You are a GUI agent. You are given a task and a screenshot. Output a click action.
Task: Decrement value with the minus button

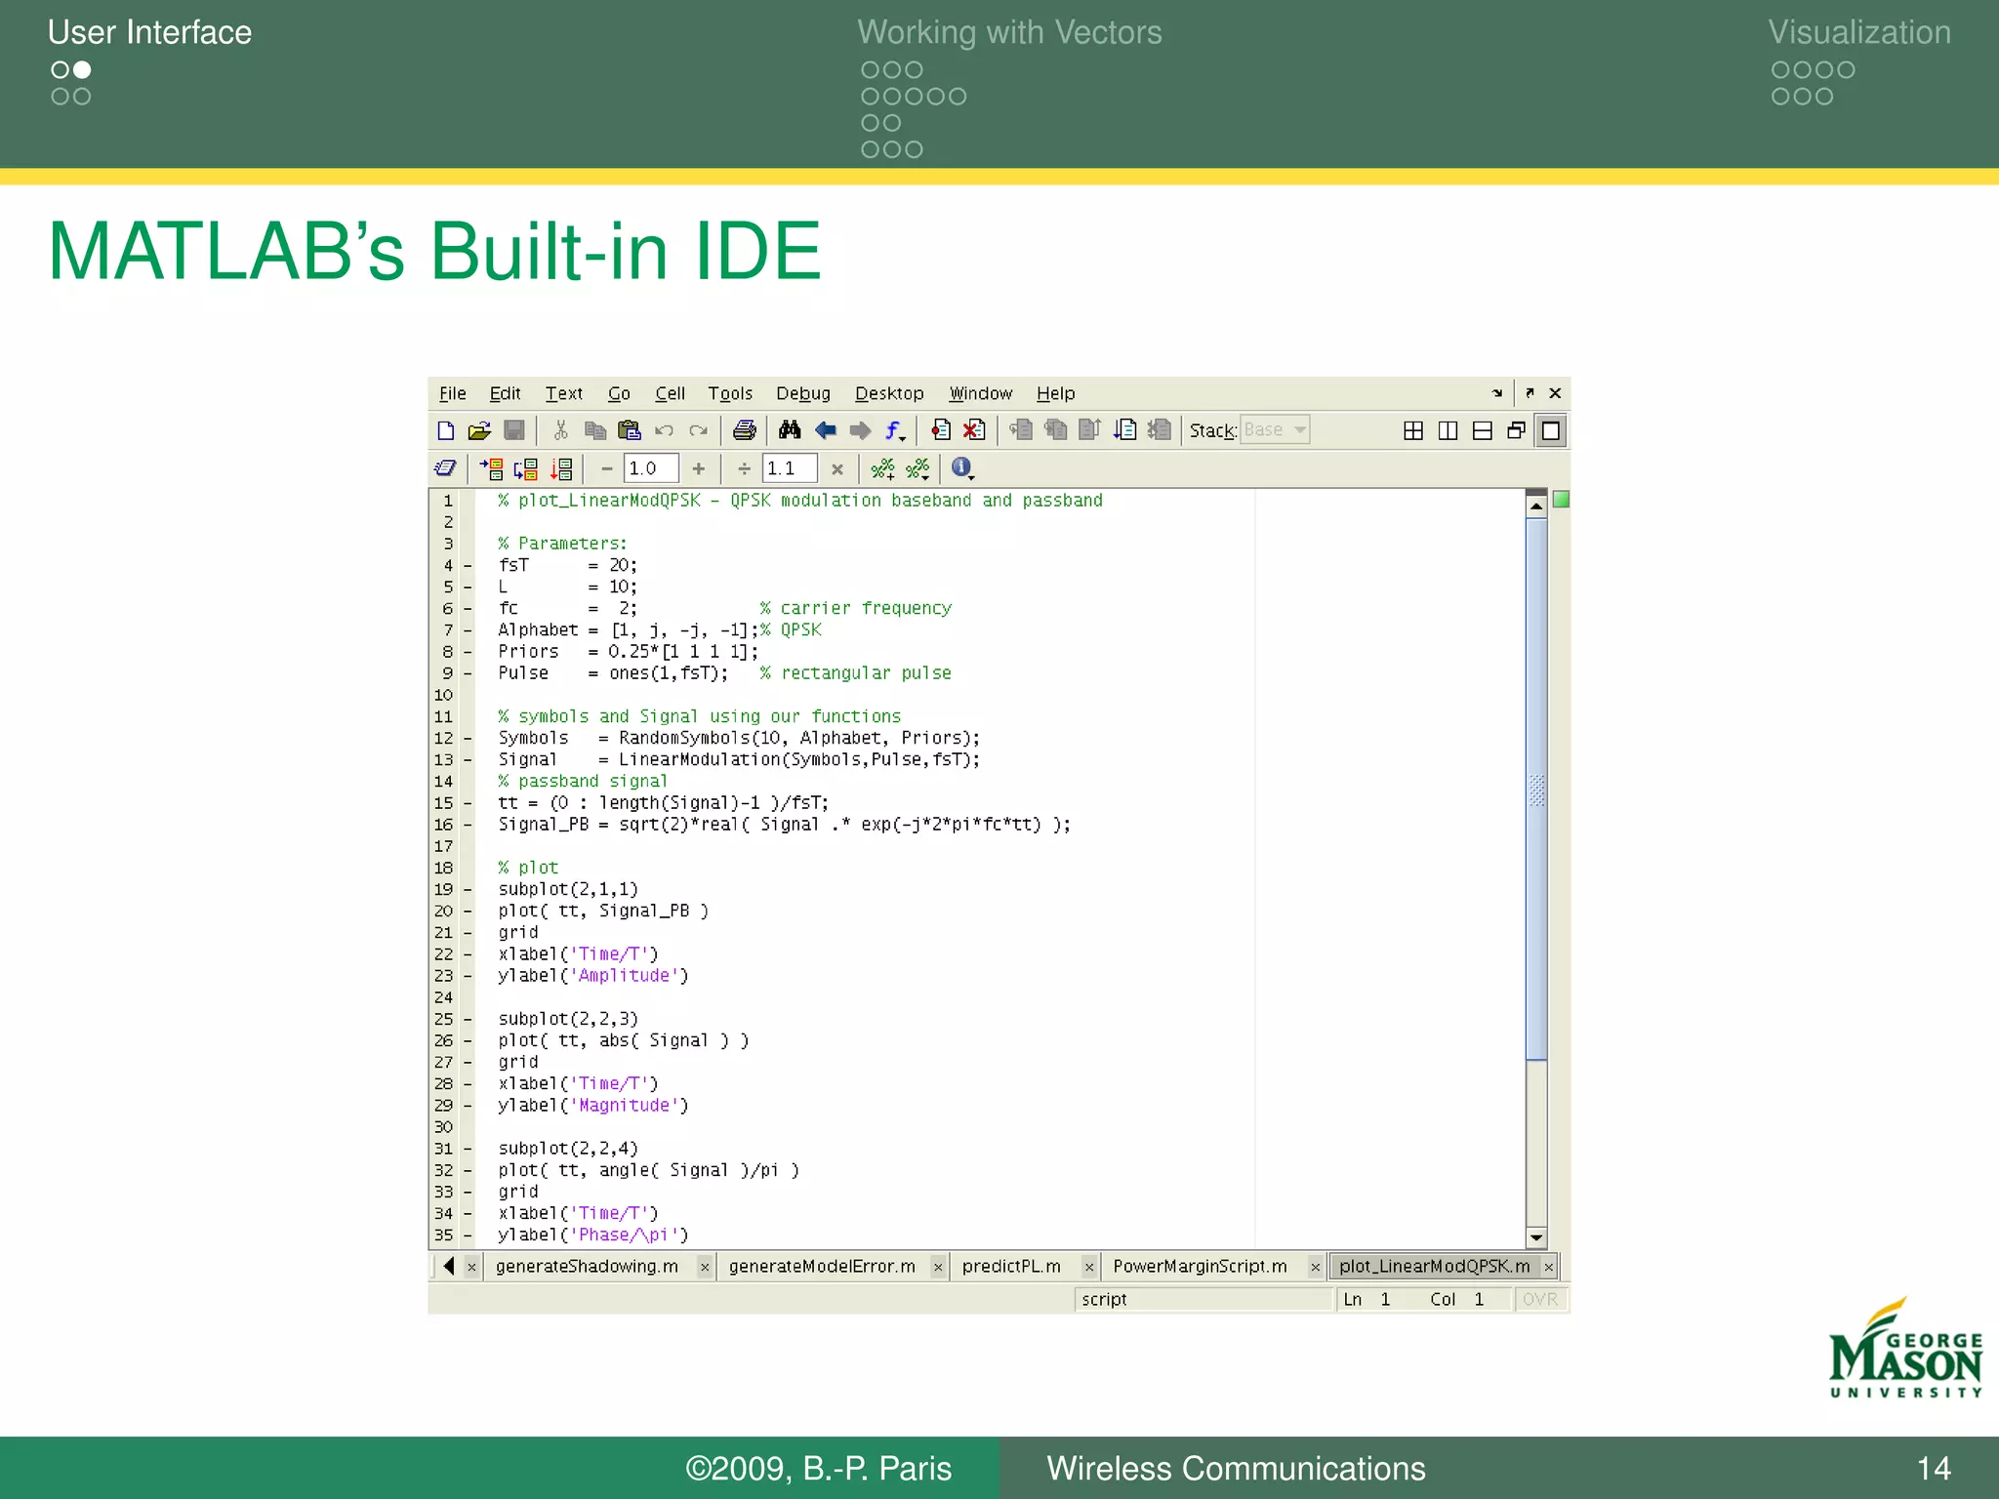coord(606,469)
